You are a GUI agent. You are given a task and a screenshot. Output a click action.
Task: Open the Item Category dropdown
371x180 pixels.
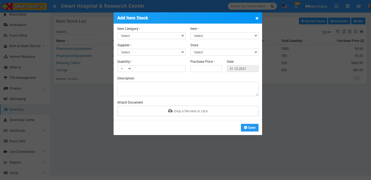151,36
